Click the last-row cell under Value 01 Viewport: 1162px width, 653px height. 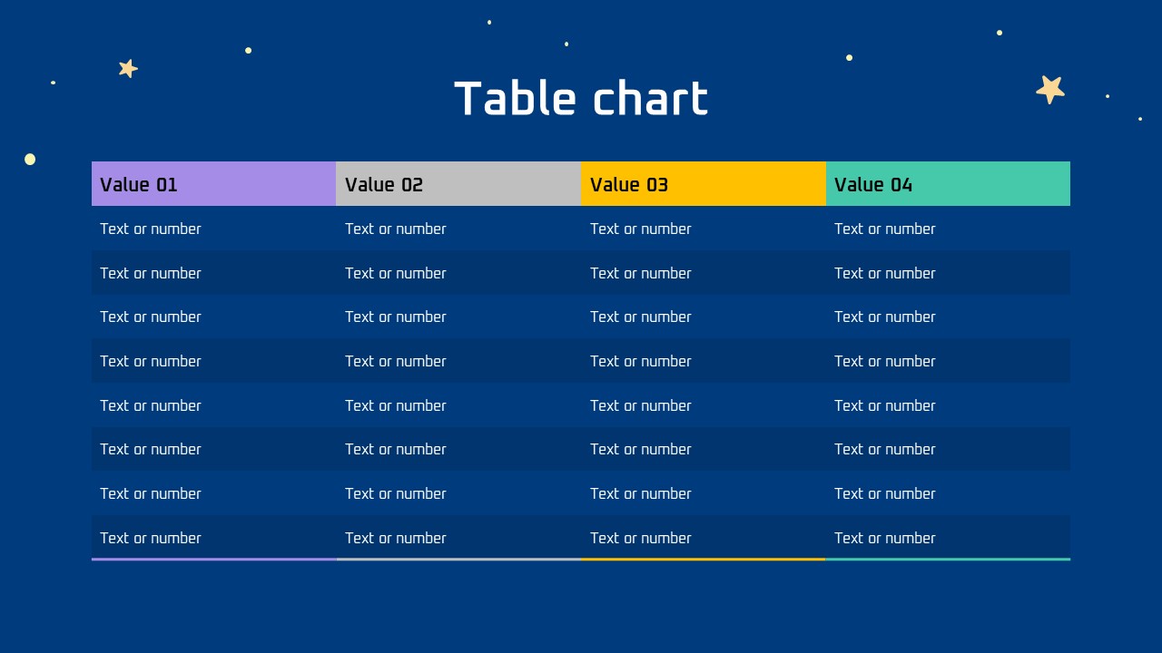[x=213, y=538]
